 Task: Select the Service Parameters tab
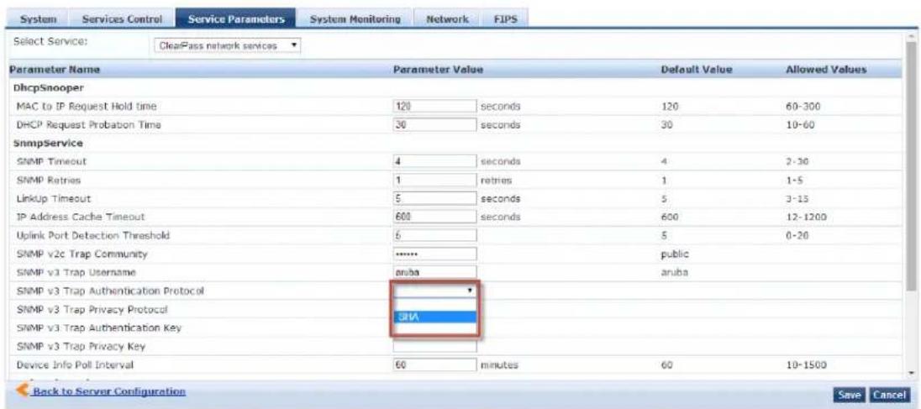(235, 18)
